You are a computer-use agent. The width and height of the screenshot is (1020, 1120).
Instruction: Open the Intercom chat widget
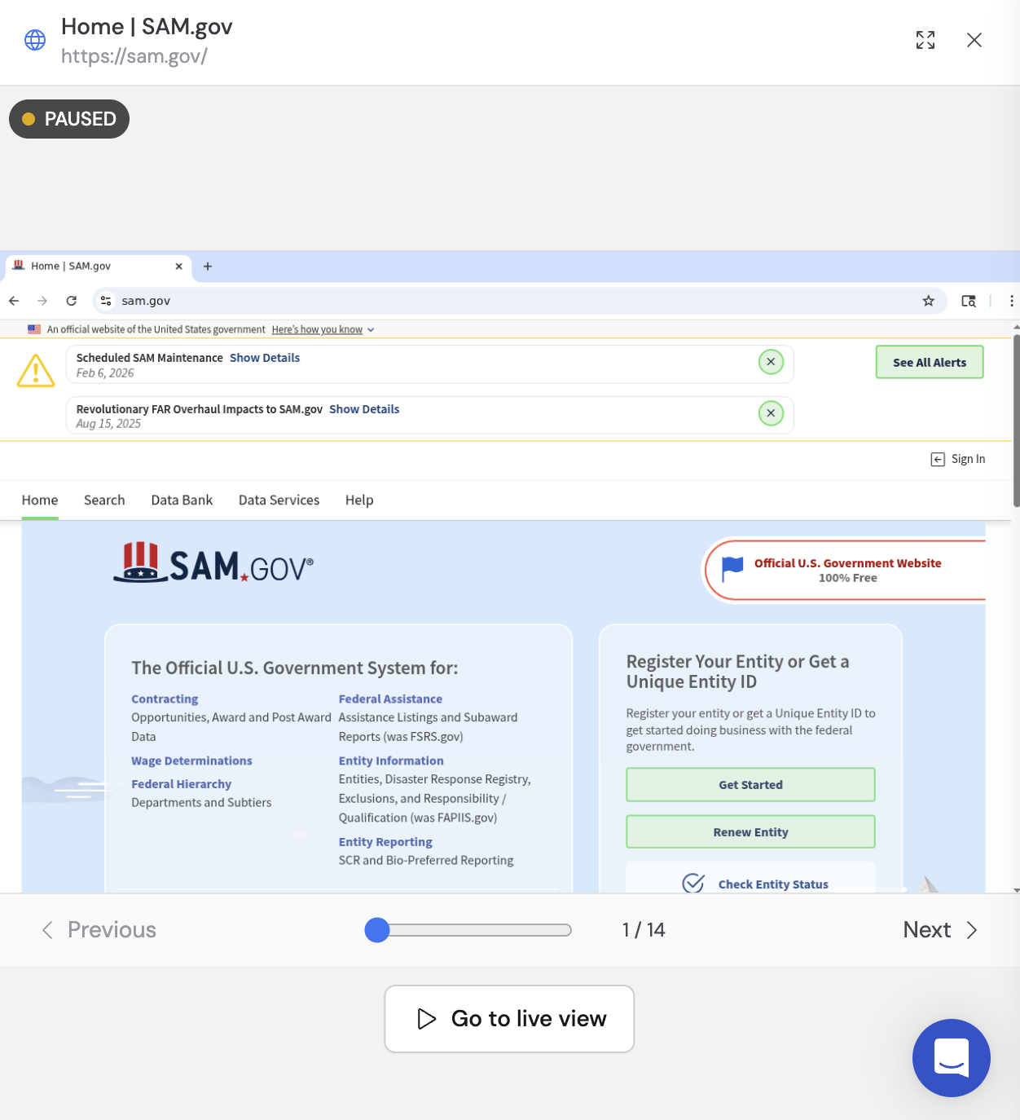951,1058
